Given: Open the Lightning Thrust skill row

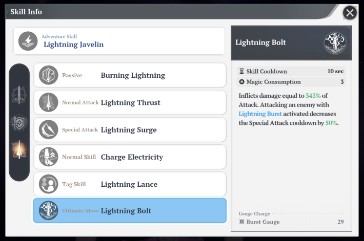Looking at the screenshot, I should (x=130, y=102).
